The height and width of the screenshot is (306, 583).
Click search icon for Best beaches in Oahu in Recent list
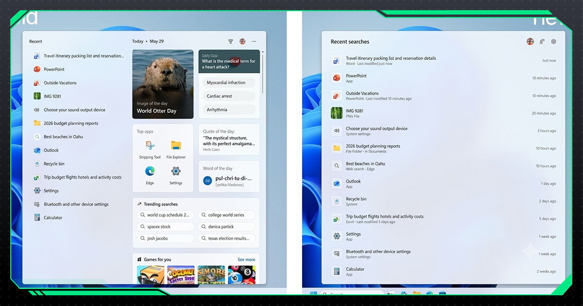click(x=37, y=137)
